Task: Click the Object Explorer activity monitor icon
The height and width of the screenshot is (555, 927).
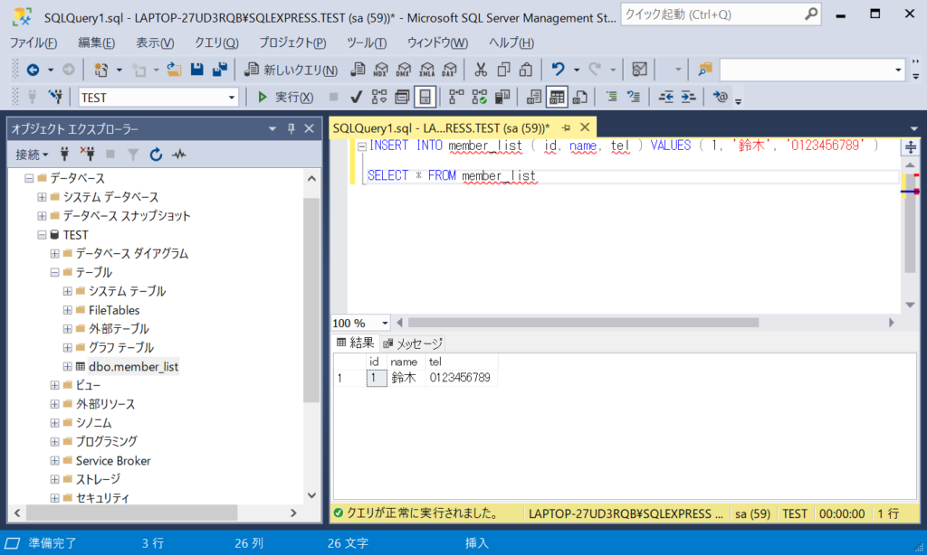Action: coord(179,155)
